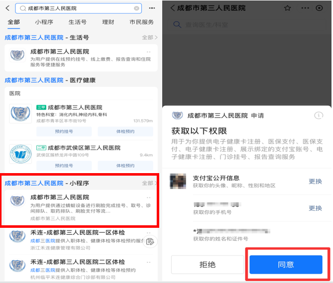333x283 pixels.
Task: Switch to the 理财 tab
Action: (108, 22)
